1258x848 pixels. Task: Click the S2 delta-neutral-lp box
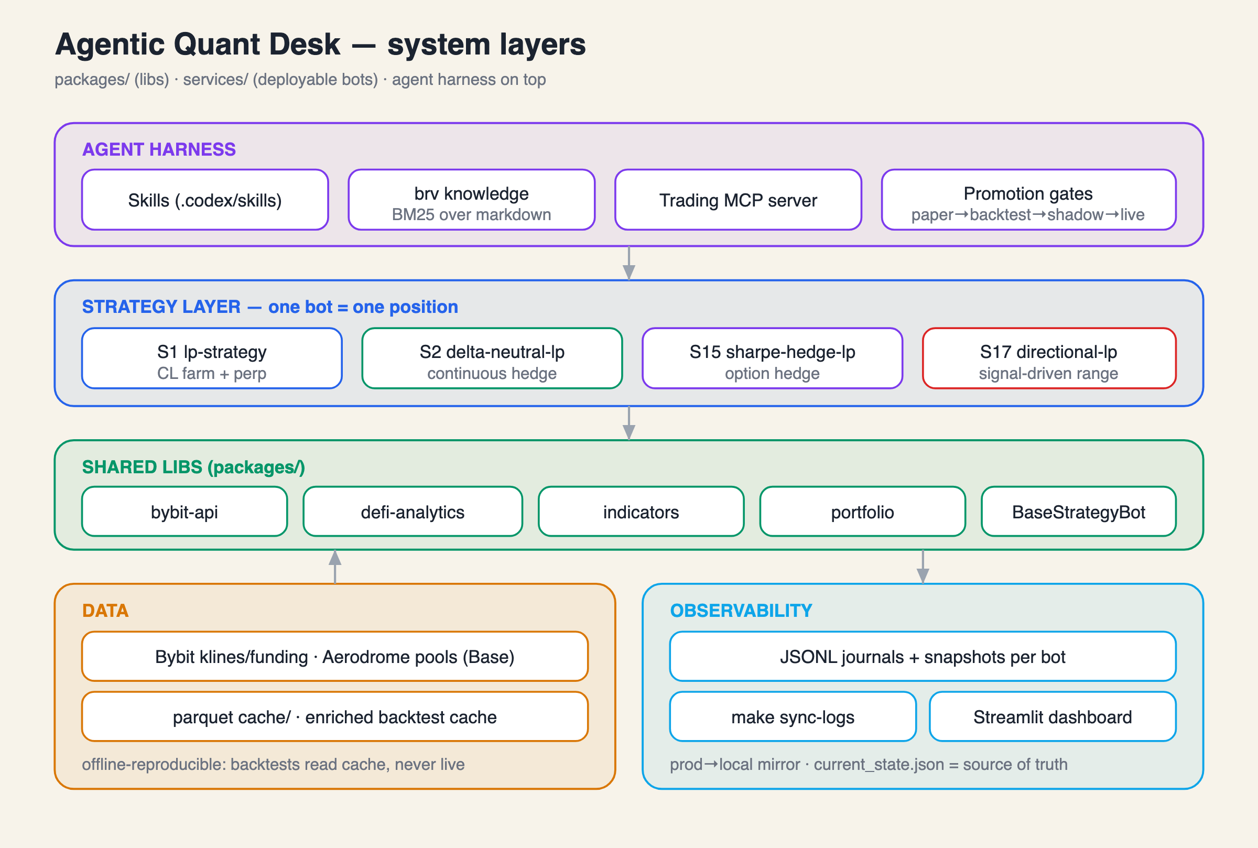492,358
